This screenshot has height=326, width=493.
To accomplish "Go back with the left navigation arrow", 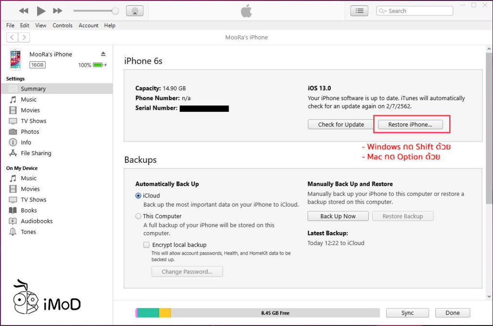I will point(12,38).
